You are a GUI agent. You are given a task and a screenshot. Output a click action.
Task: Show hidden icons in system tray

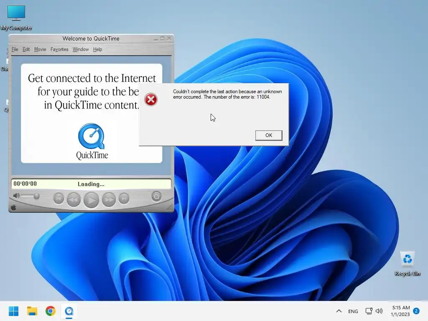pyautogui.click(x=339, y=311)
